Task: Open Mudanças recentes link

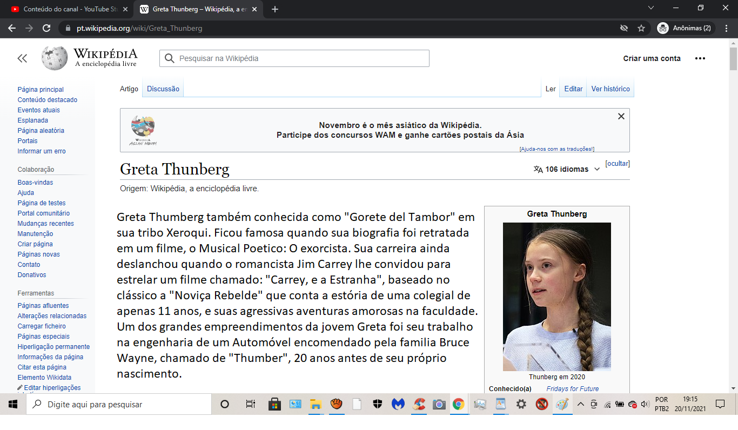Action: (x=46, y=224)
